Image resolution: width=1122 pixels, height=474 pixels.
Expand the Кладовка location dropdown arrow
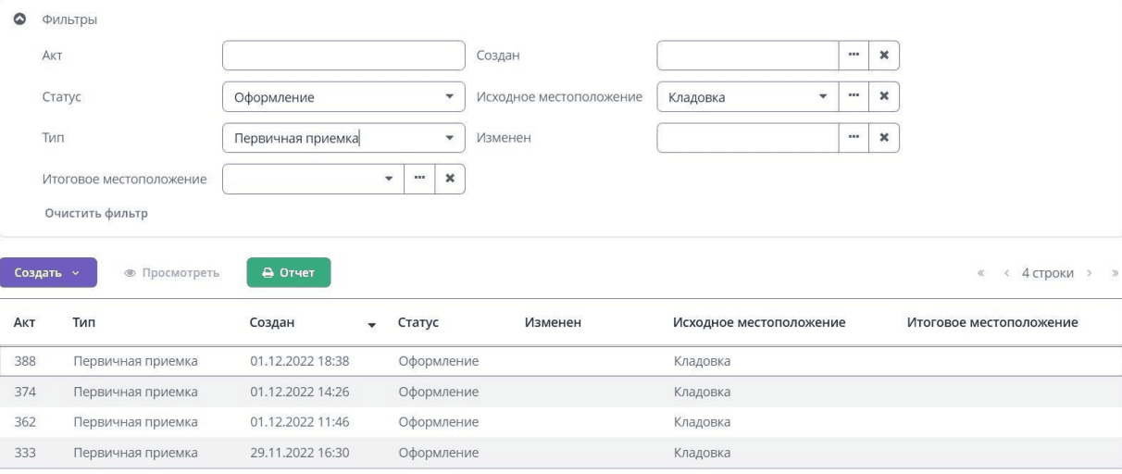(822, 97)
